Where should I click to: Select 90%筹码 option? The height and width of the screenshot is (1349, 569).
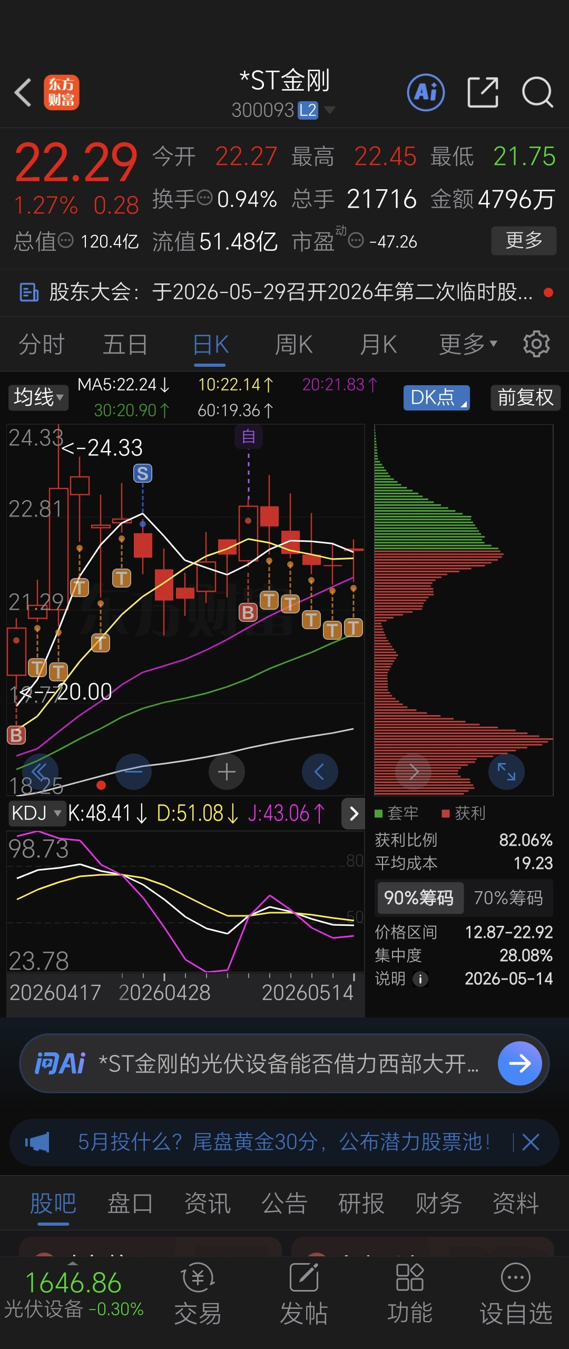point(419,897)
